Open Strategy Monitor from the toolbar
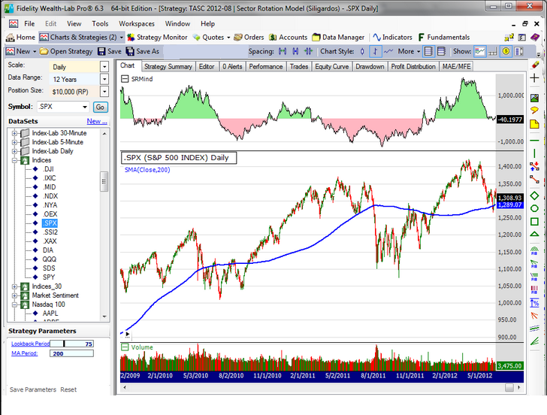 click(159, 37)
